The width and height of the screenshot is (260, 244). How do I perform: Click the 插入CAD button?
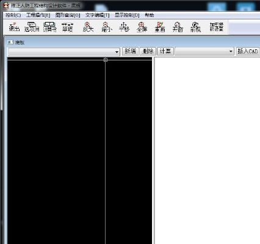tap(248, 51)
